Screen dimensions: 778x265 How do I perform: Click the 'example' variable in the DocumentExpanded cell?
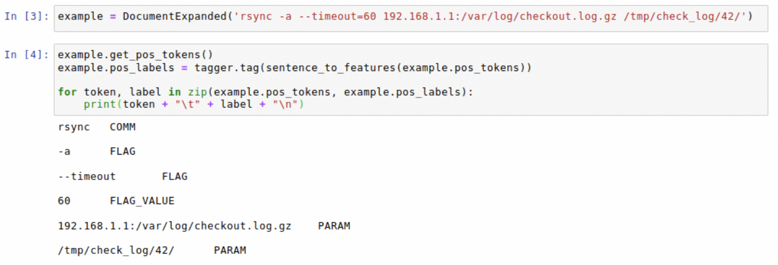(80, 17)
